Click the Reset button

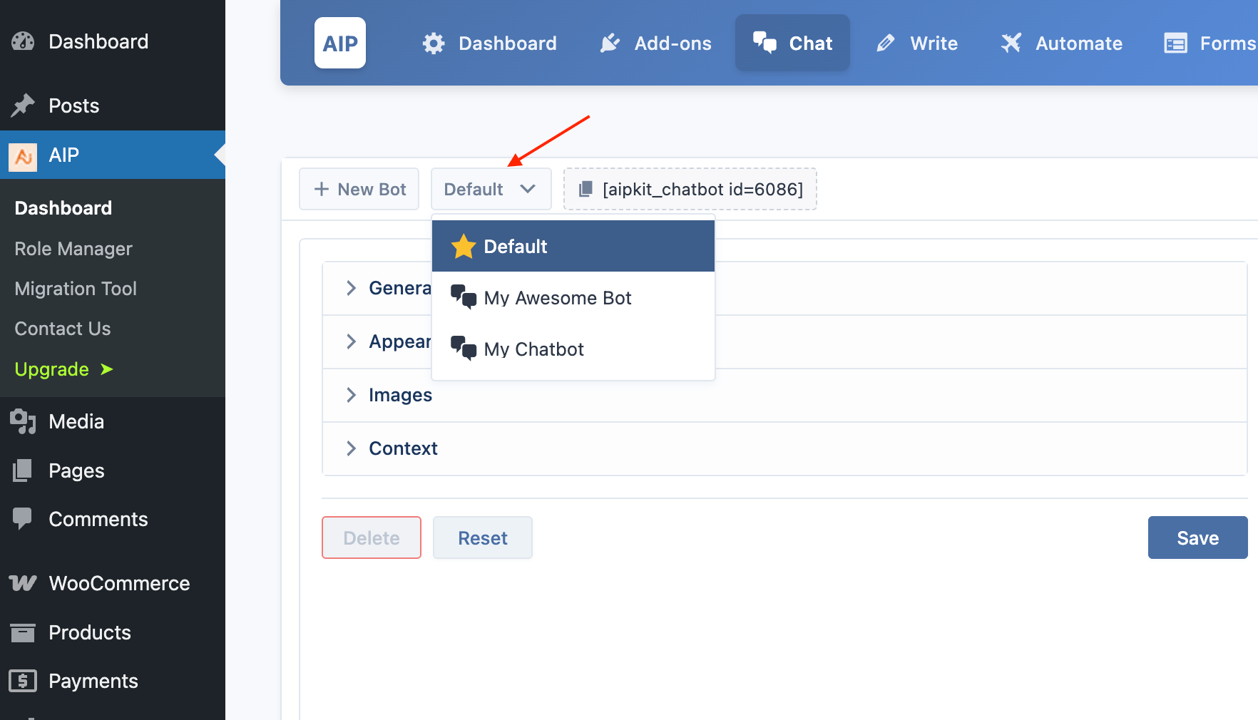tap(483, 538)
